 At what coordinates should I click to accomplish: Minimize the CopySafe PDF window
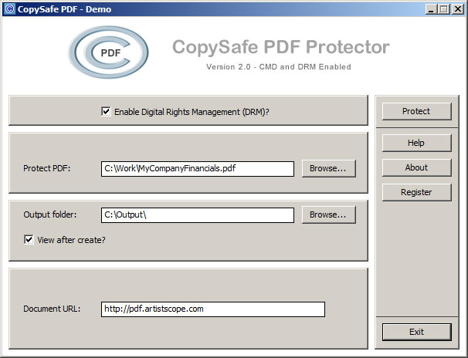[431, 9]
